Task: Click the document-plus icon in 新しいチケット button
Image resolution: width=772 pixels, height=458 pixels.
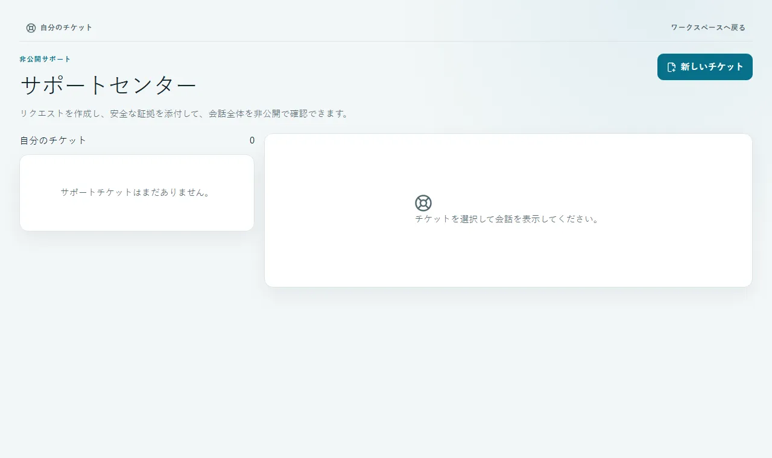Action: [x=671, y=67]
